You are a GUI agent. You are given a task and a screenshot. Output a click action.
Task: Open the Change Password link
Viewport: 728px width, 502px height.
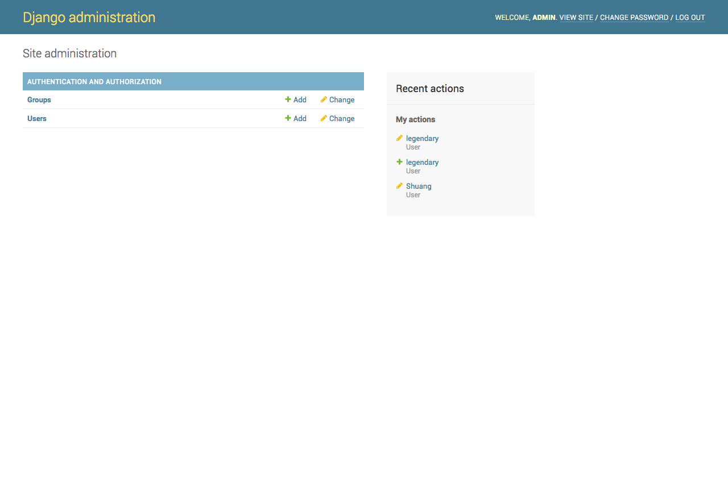(634, 18)
